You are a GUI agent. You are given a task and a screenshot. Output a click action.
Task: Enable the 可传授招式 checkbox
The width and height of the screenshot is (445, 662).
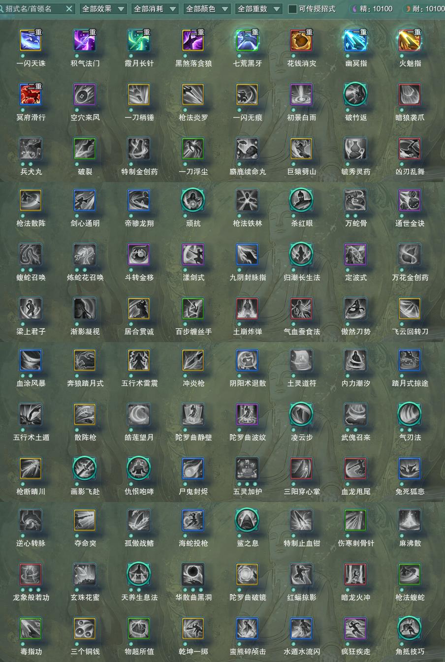(293, 9)
